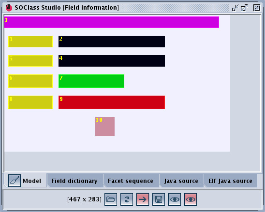Select the Model tab label
Viewport: 265px width, 212px height.
tap(32, 181)
